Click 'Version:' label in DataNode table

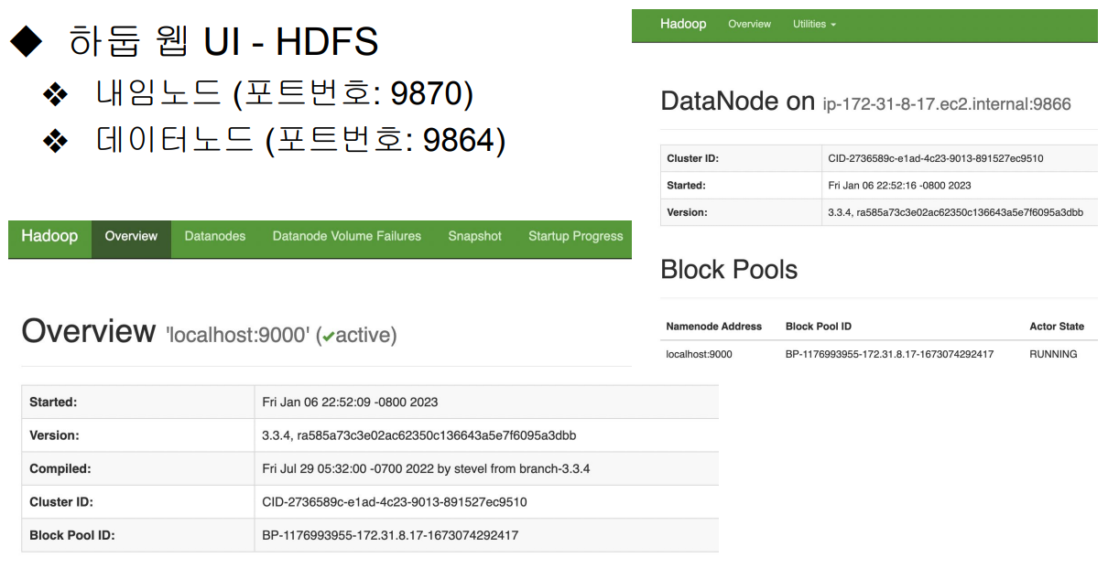click(x=687, y=212)
